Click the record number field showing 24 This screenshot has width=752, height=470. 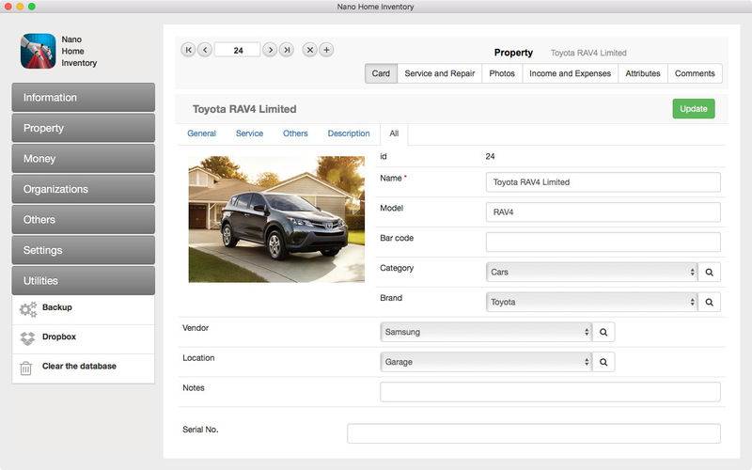click(x=238, y=50)
